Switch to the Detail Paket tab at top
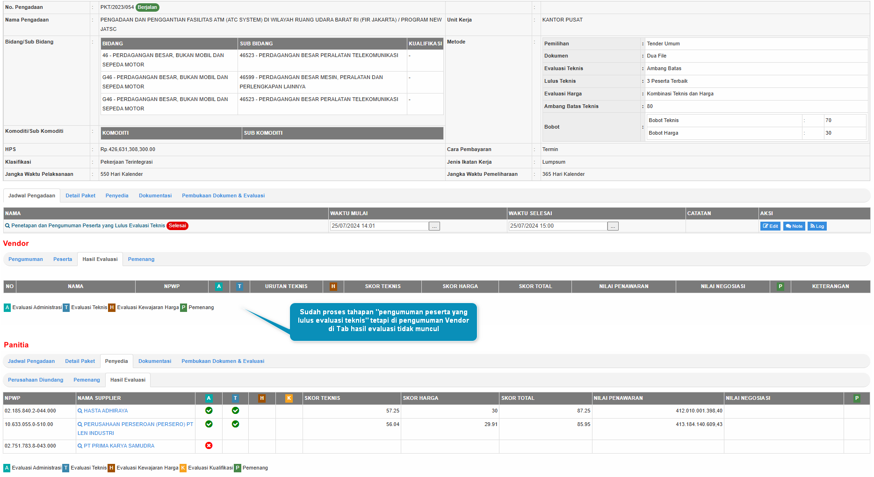874x477 pixels. (x=80, y=196)
